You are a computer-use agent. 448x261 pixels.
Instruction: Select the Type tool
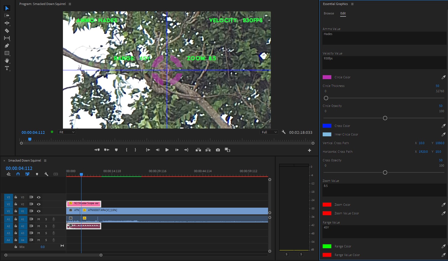(7, 68)
